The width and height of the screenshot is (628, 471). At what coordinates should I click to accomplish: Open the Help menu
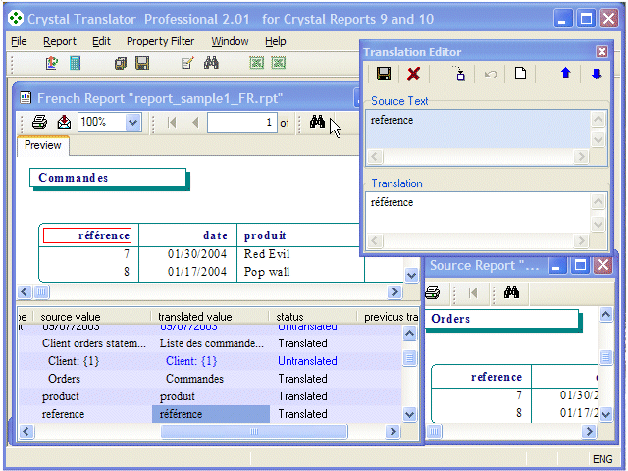(276, 41)
